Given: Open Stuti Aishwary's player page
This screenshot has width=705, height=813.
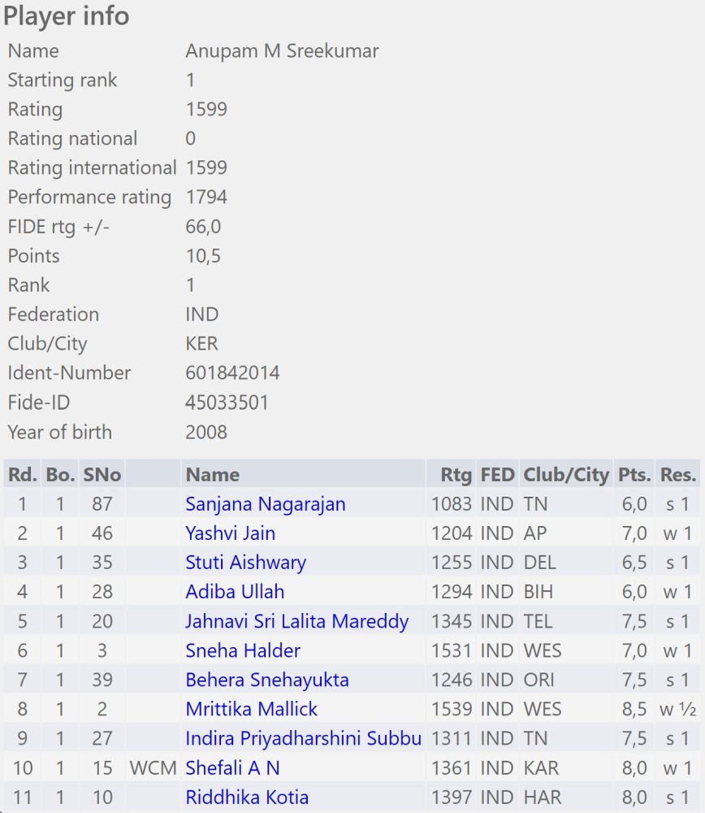Looking at the screenshot, I should click(x=245, y=563).
